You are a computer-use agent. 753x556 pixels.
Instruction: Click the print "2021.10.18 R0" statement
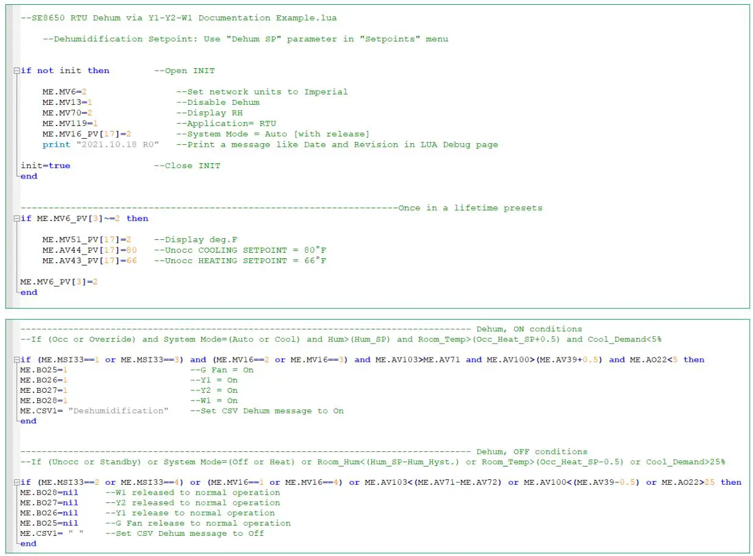(101, 144)
